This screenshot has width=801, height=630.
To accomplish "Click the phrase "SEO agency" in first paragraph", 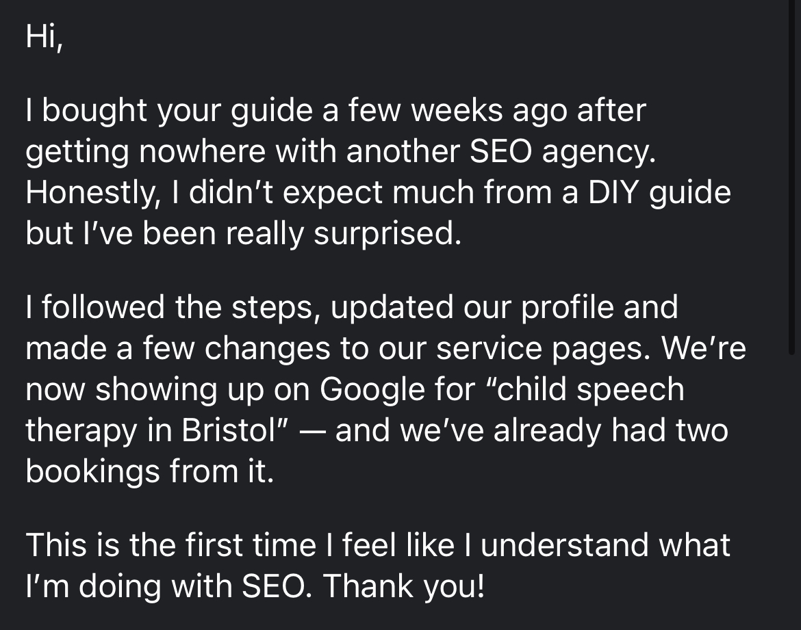I will pos(563,152).
